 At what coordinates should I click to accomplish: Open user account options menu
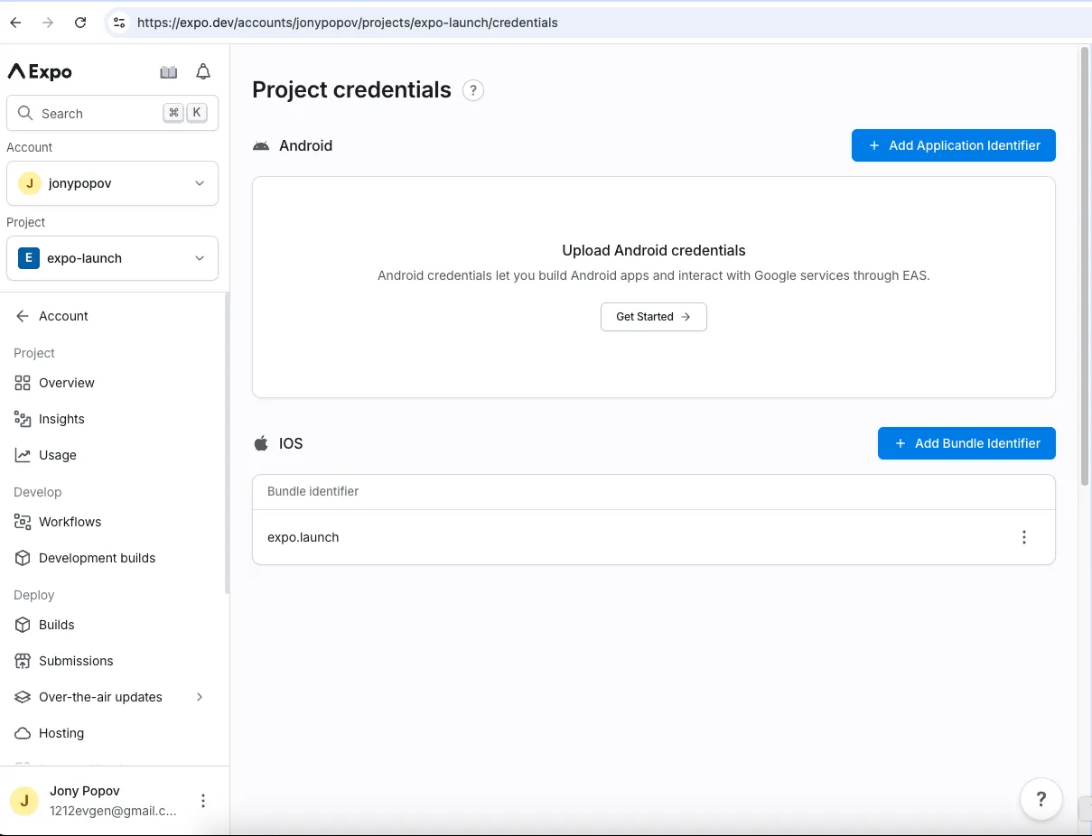203,801
